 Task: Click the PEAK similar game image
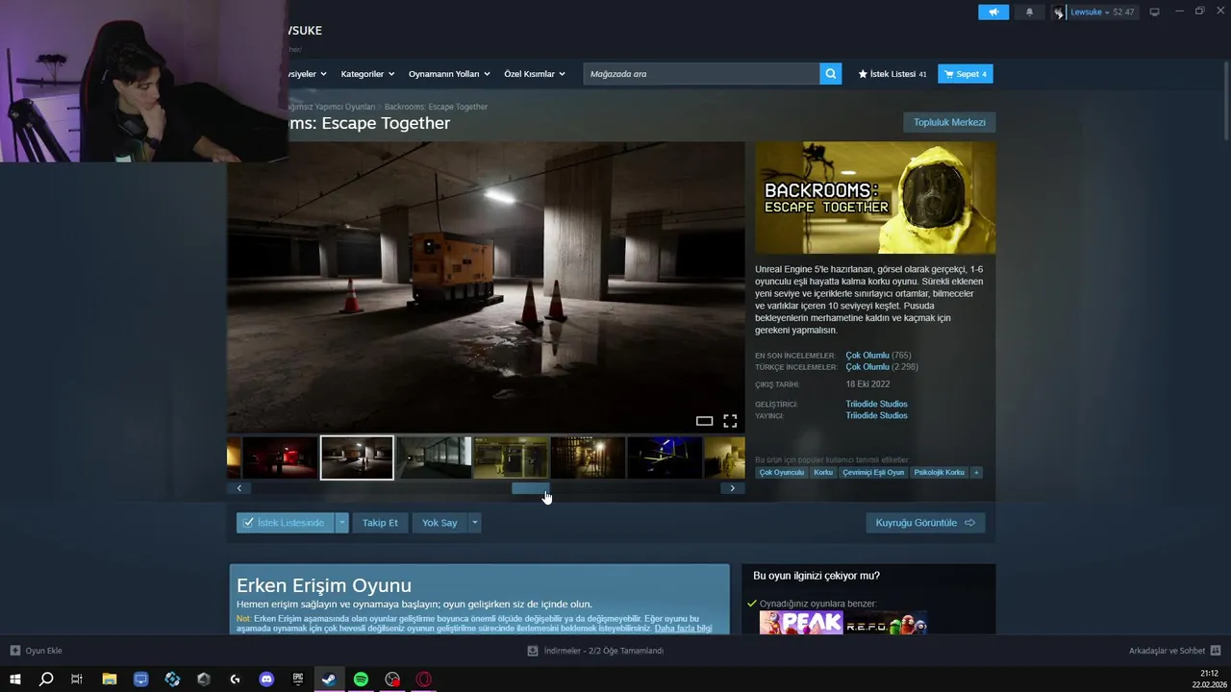point(800,623)
